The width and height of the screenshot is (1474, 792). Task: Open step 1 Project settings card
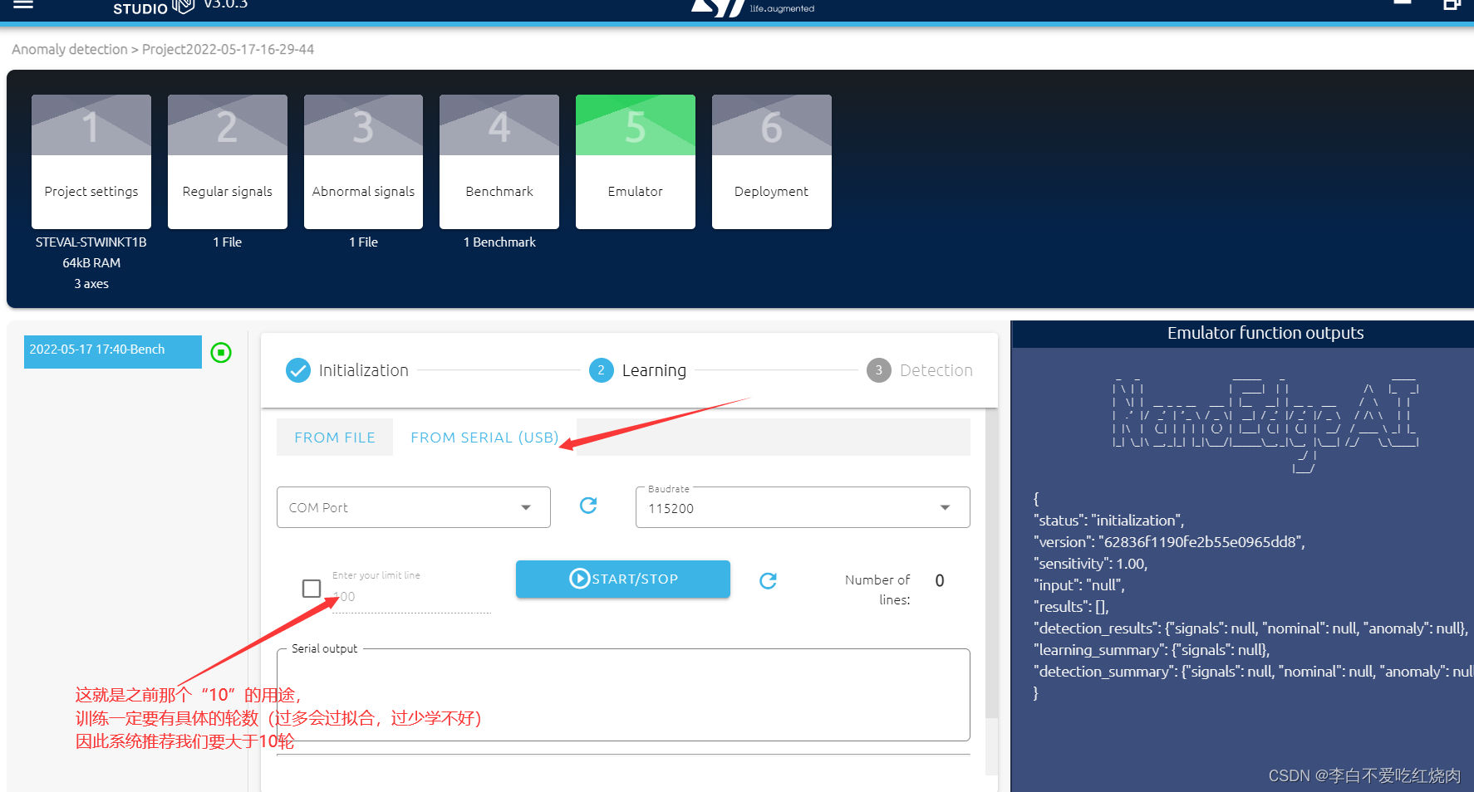click(91, 162)
